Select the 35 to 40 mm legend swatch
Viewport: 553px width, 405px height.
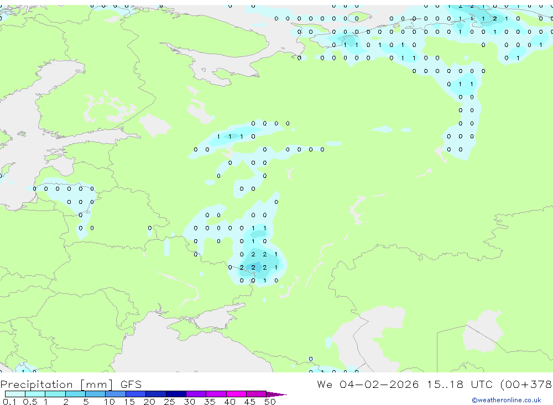(216, 394)
